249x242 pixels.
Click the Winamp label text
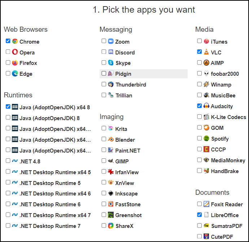tap(221, 85)
